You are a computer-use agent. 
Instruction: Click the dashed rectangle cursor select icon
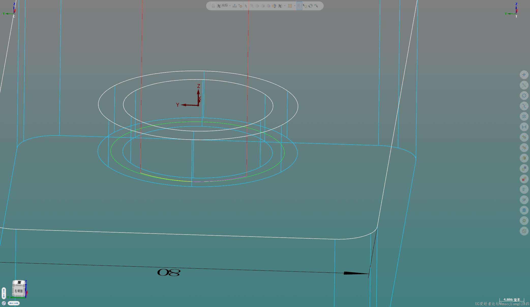click(x=280, y=6)
